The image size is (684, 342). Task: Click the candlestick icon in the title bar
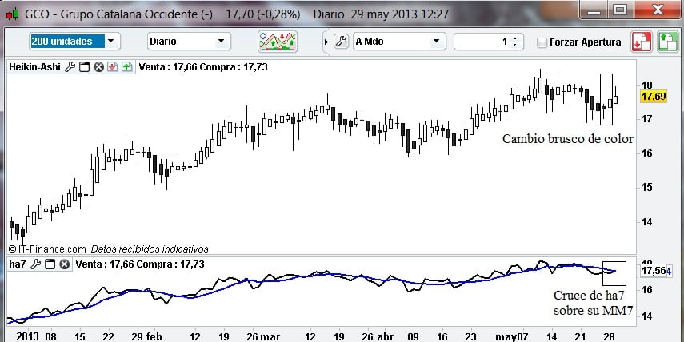click(x=13, y=14)
